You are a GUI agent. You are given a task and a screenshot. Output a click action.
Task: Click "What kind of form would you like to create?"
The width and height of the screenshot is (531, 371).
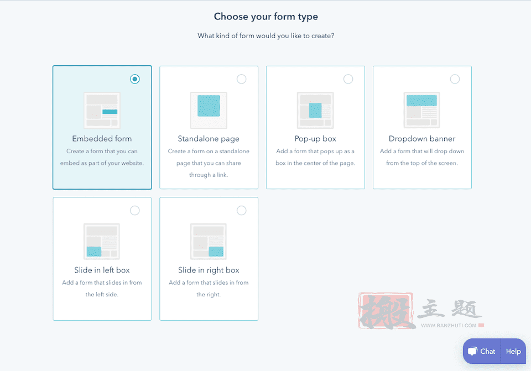tap(266, 36)
